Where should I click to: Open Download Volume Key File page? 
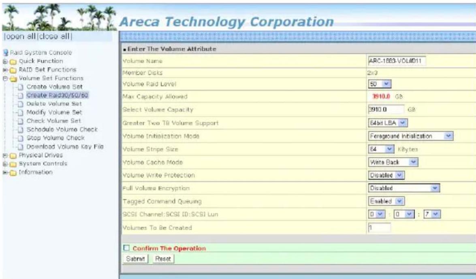point(65,147)
